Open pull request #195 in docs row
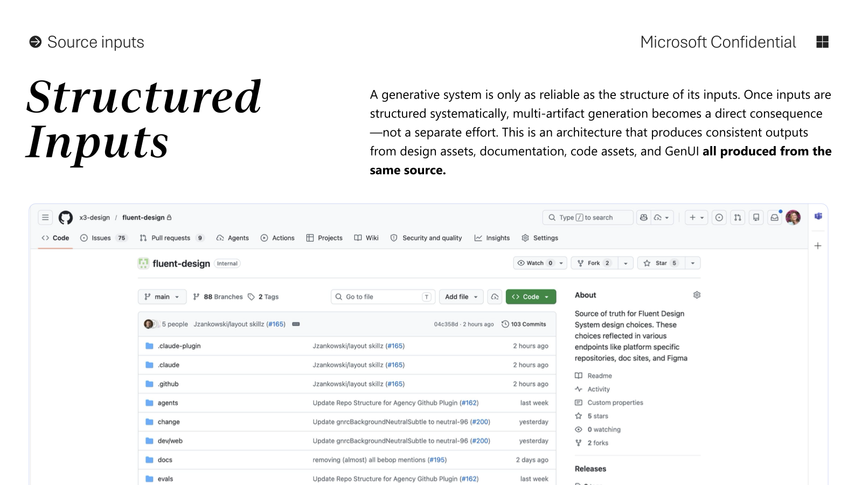This screenshot has width=862, height=485. coord(437,460)
